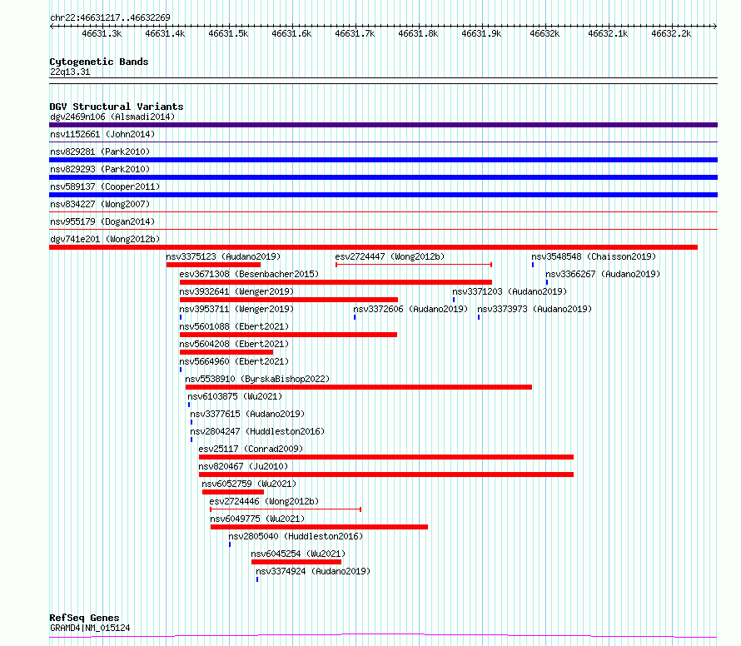Select nsv3373973 (Audano2019) label
Screen dimensions: 741x646
tap(535, 309)
